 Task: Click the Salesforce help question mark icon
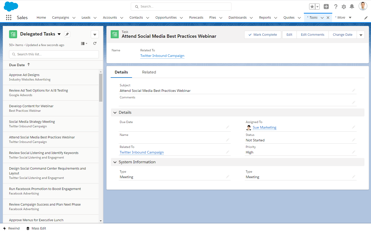click(336, 7)
